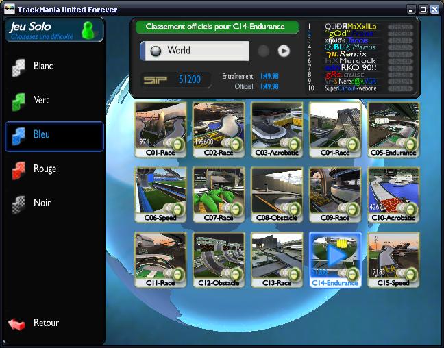Select the C05-Endurance track

393,129
